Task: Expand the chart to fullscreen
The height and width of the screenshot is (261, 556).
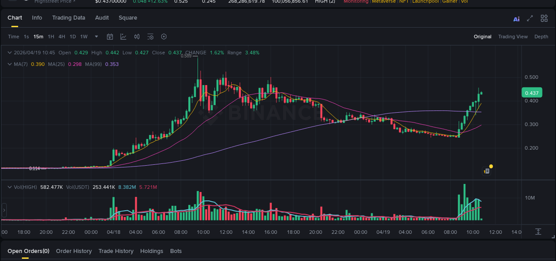Action: coord(529,18)
